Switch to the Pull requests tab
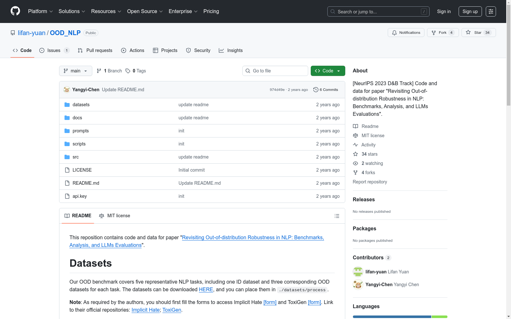 tap(95, 50)
